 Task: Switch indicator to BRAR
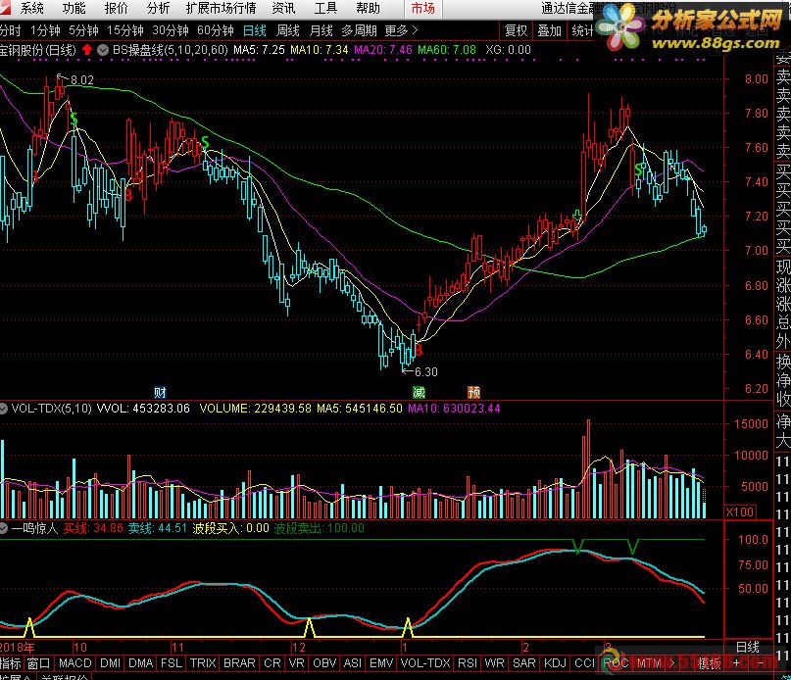(x=239, y=662)
